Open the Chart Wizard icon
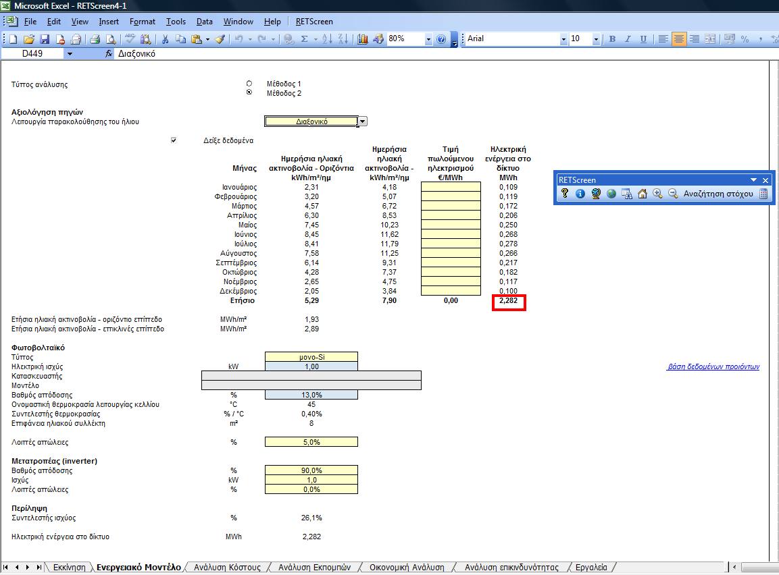Viewport: 779px width, 575px height. pyautogui.click(x=363, y=39)
